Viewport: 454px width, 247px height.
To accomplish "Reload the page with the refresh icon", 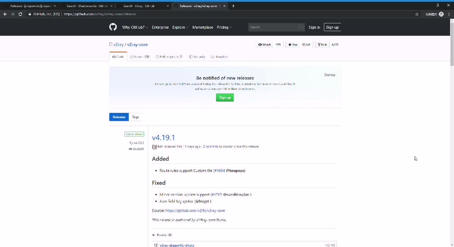I will point(20,14).
